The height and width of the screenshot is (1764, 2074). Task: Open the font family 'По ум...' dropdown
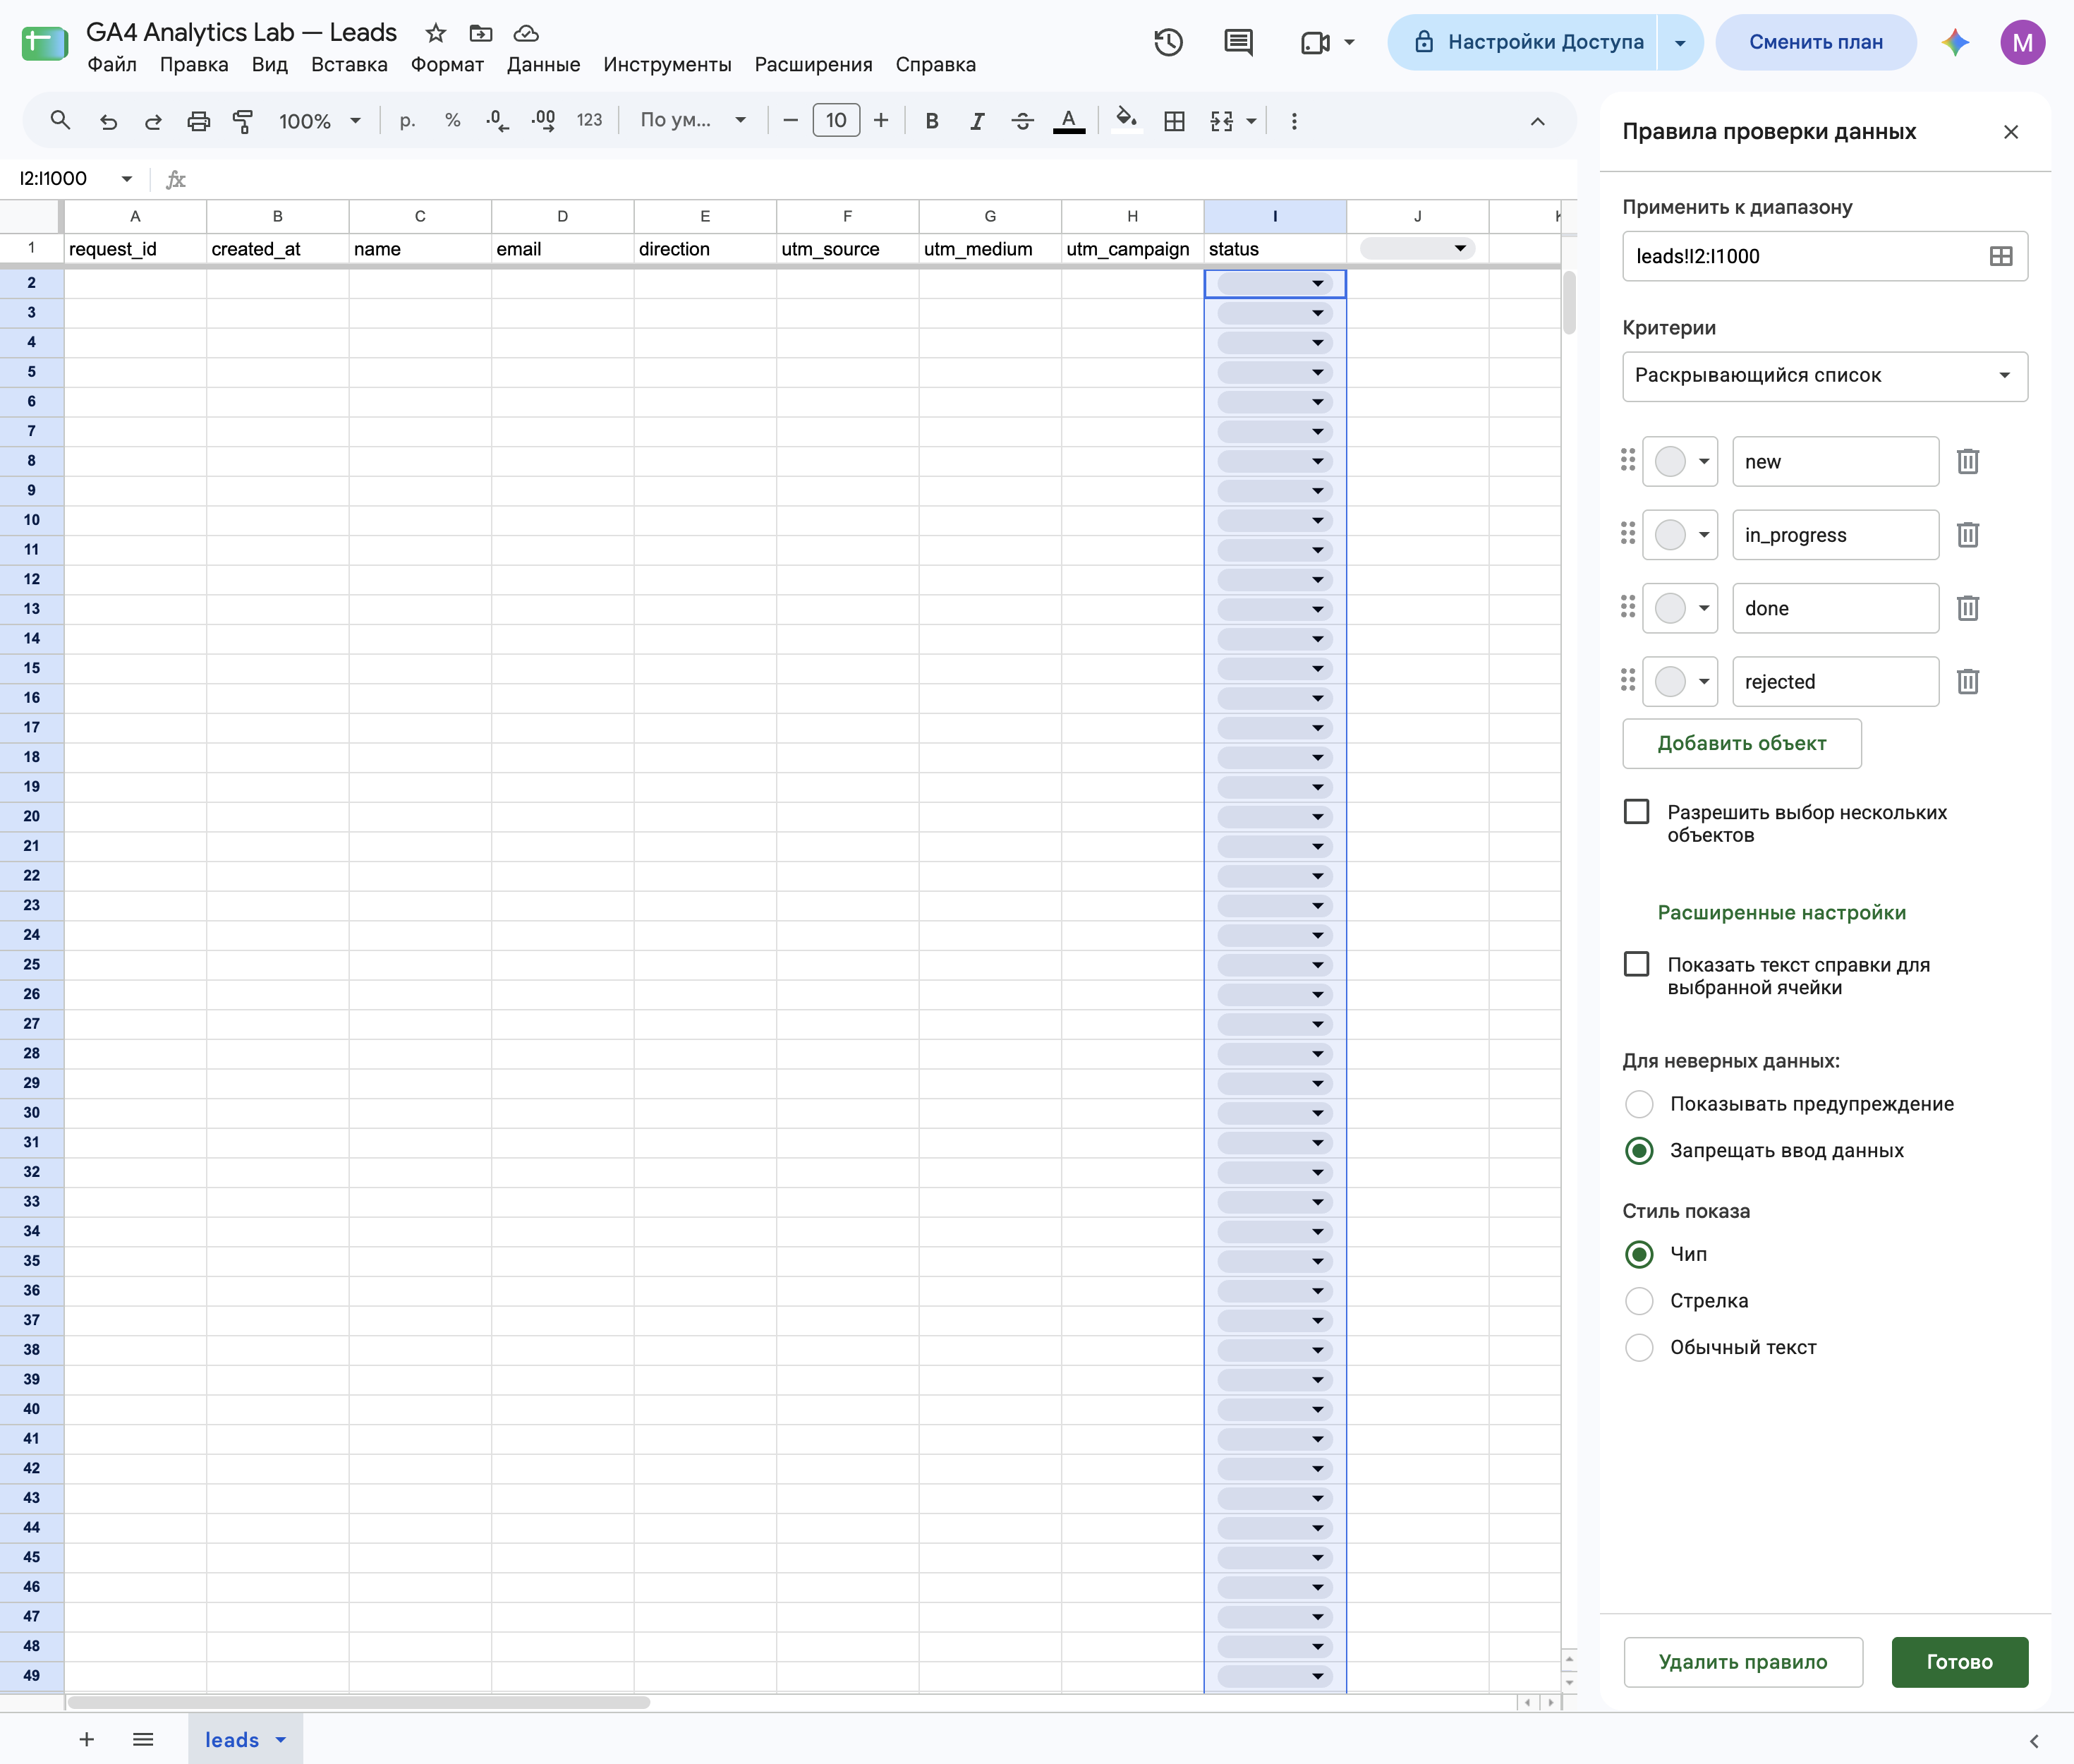tap(693, 121)
